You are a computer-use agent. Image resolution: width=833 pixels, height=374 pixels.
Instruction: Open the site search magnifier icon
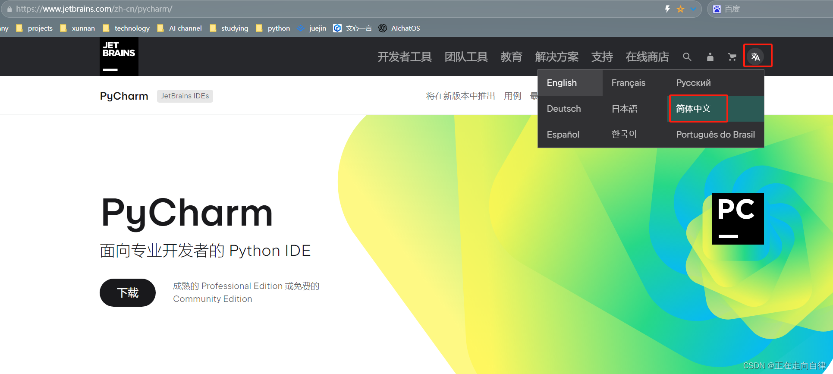(x=687, y=57)
